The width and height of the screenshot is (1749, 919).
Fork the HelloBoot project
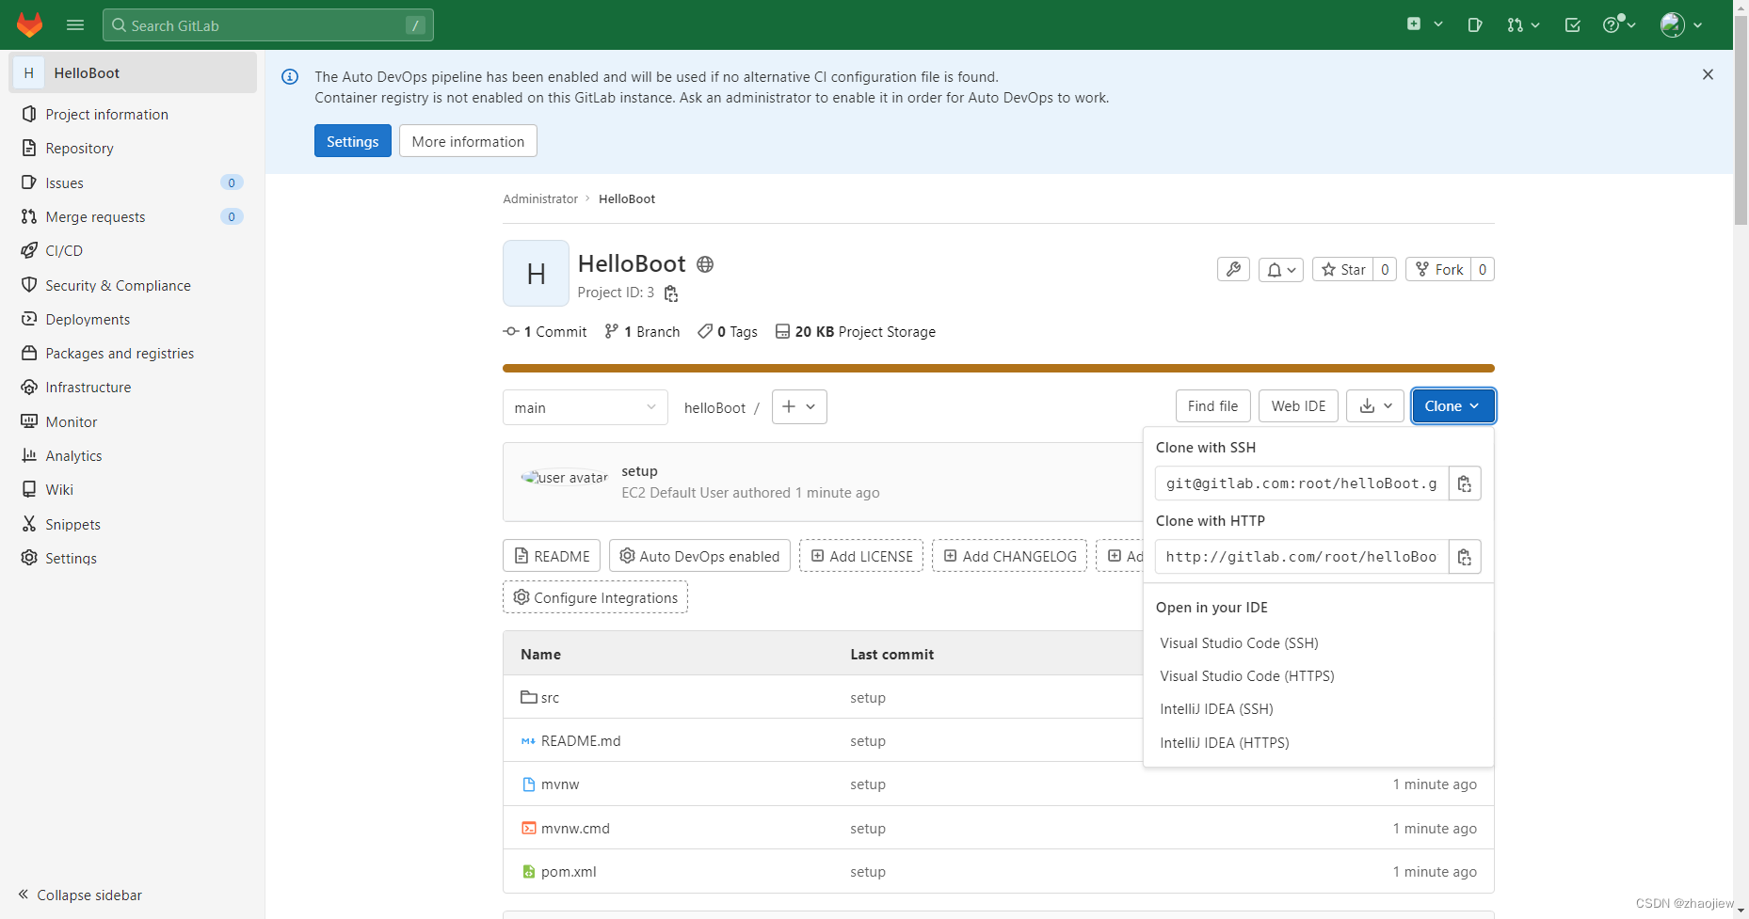pyautogui.click(x=1439, y=269)
